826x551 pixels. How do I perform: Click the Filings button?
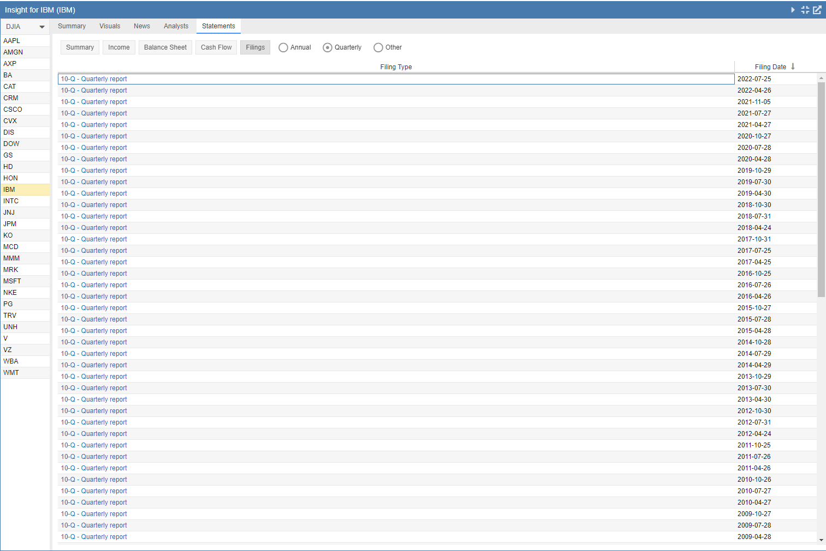(x=255, y=47)
